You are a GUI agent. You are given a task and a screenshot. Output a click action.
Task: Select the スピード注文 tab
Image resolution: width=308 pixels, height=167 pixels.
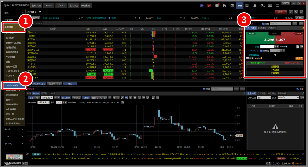tap(251, 28)
